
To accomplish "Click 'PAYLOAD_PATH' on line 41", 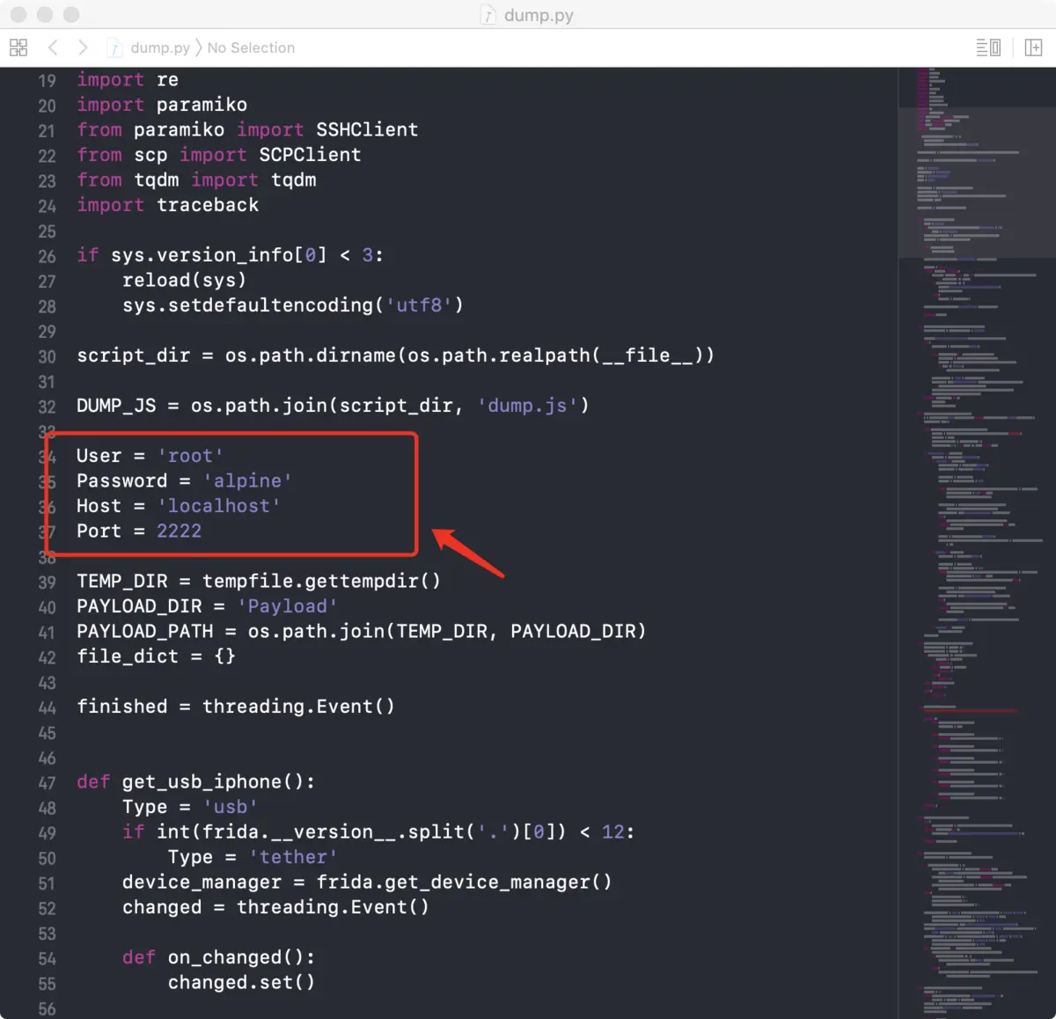I will point(145,632).
